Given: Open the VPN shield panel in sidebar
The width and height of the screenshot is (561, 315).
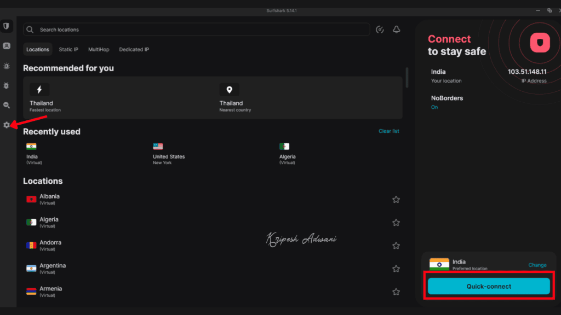Looking at the screenshot, I should coord(7,26).
